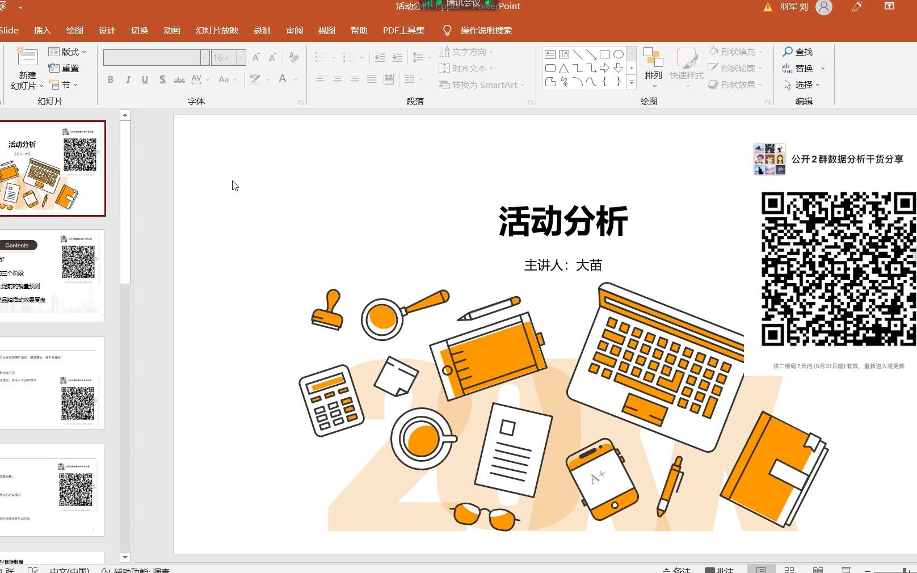Open the 节 section dropdown
Image resolution: width=917 pixels, height=573 pixels.
[x=64, y=85]
